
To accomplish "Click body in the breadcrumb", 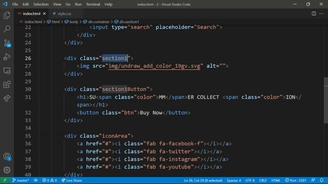I will 74,21.
